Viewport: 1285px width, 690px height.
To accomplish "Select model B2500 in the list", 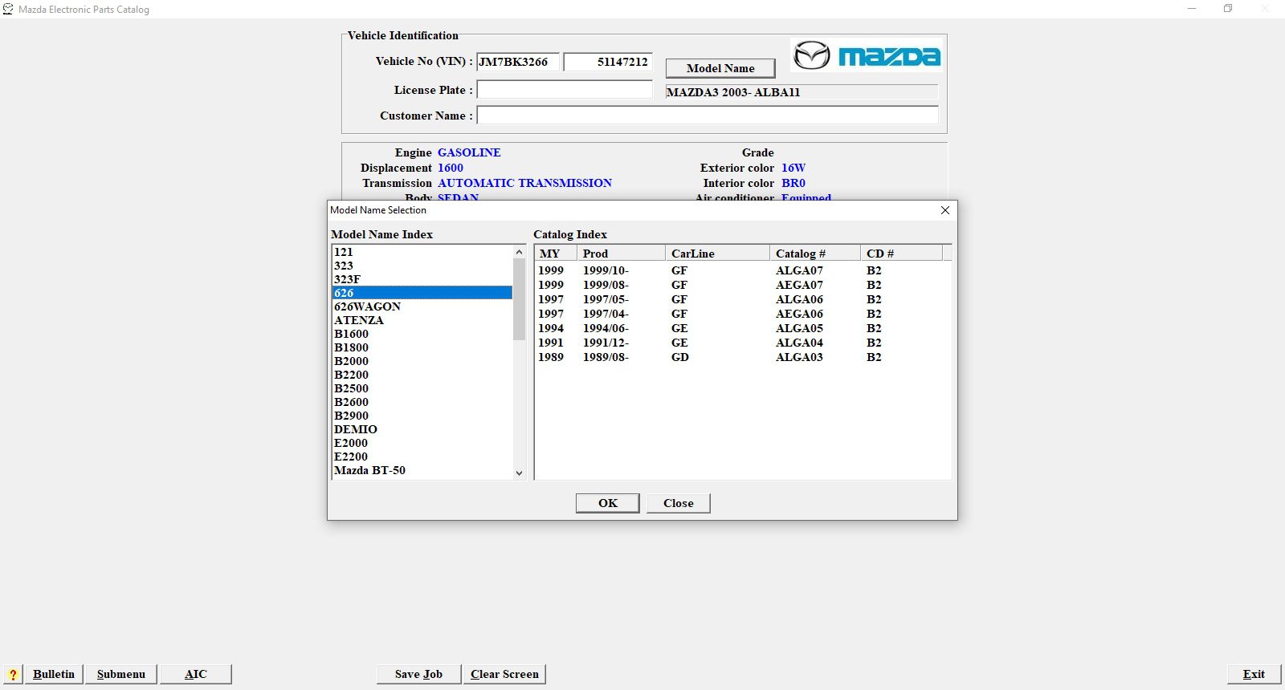I will (422, 388).
